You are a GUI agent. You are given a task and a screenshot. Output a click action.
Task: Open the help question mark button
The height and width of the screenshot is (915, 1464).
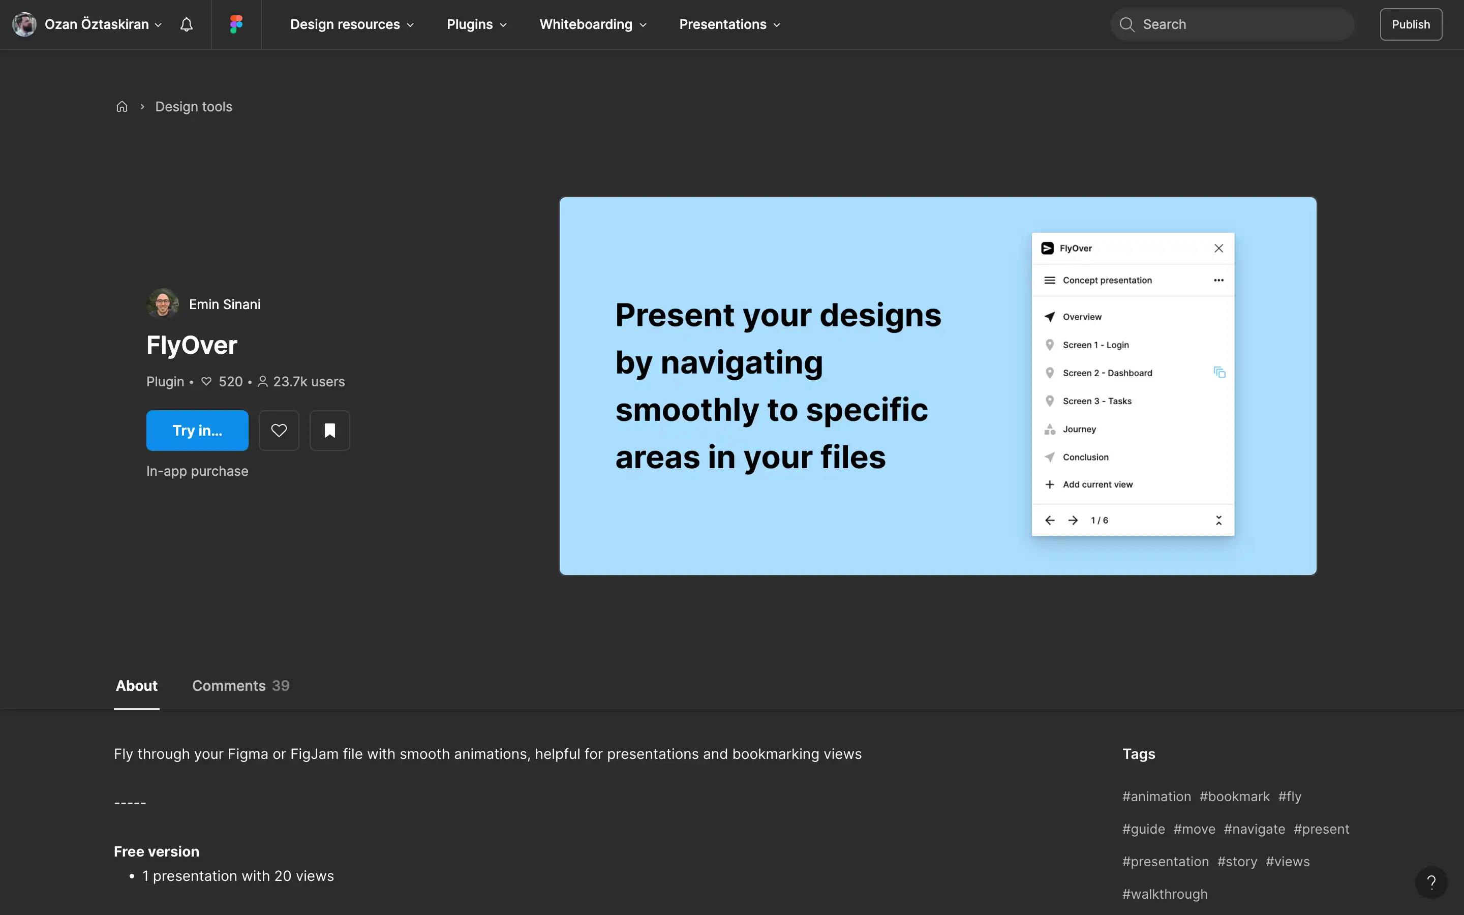pyautogui.click(x=1431, y=882)
